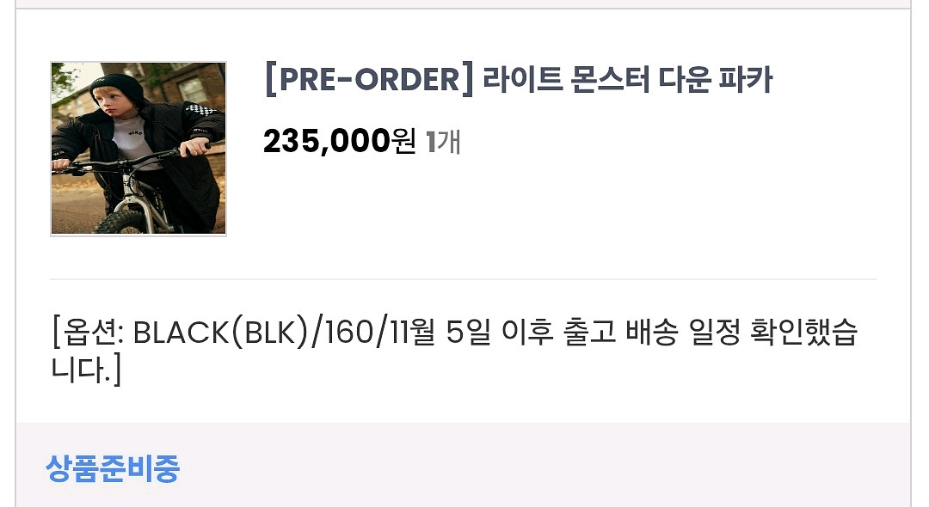Click the 1개 quantity label

(x=443, y=142)
